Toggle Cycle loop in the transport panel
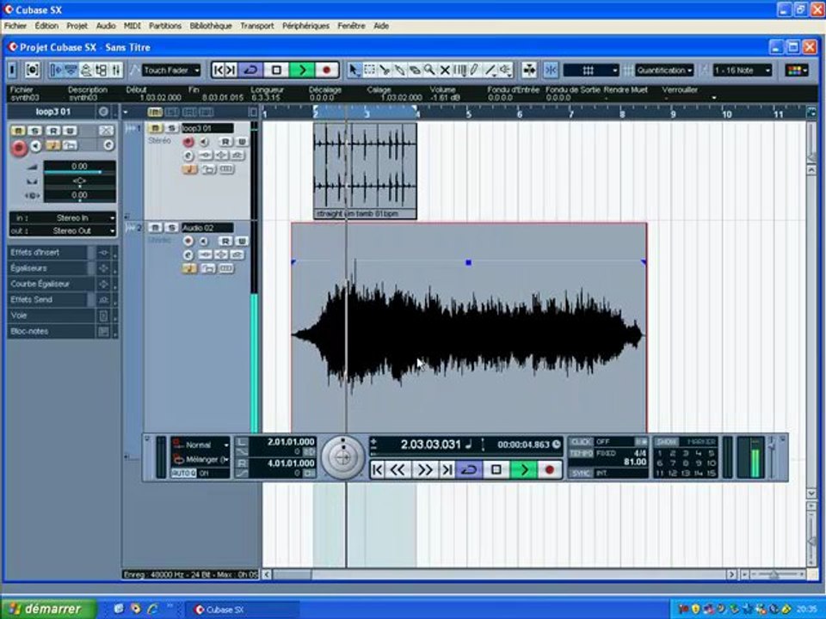This screenshot has width=826, height=619. 468,469
